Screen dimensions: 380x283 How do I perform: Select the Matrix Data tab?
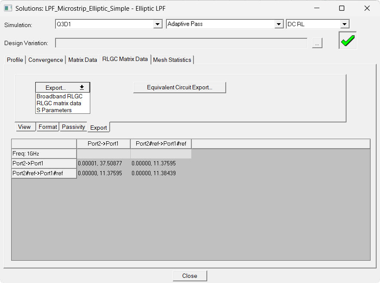tap(83, 60)
